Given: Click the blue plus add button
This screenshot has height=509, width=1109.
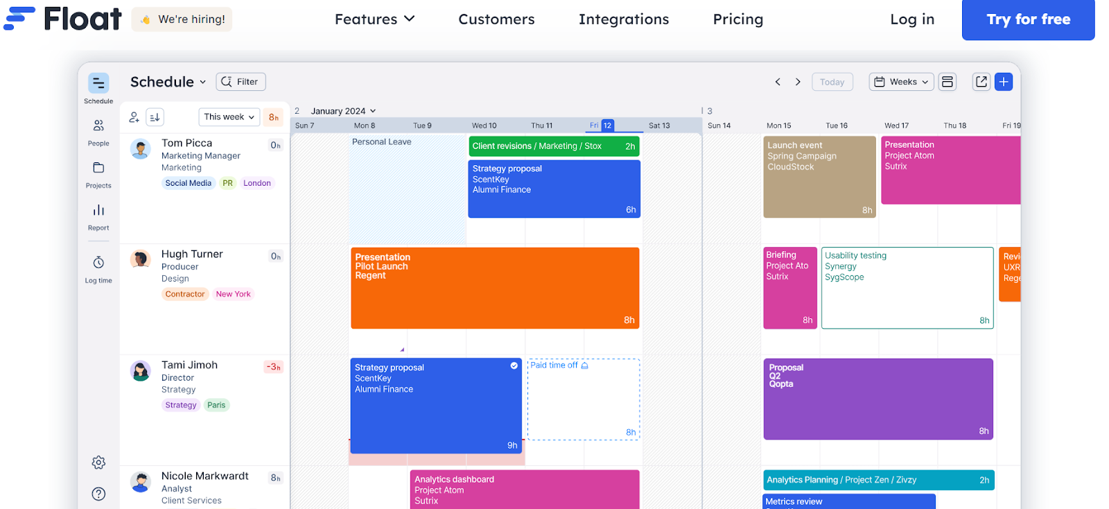Looking at the screenshot, I should [x=1004, y=82].
